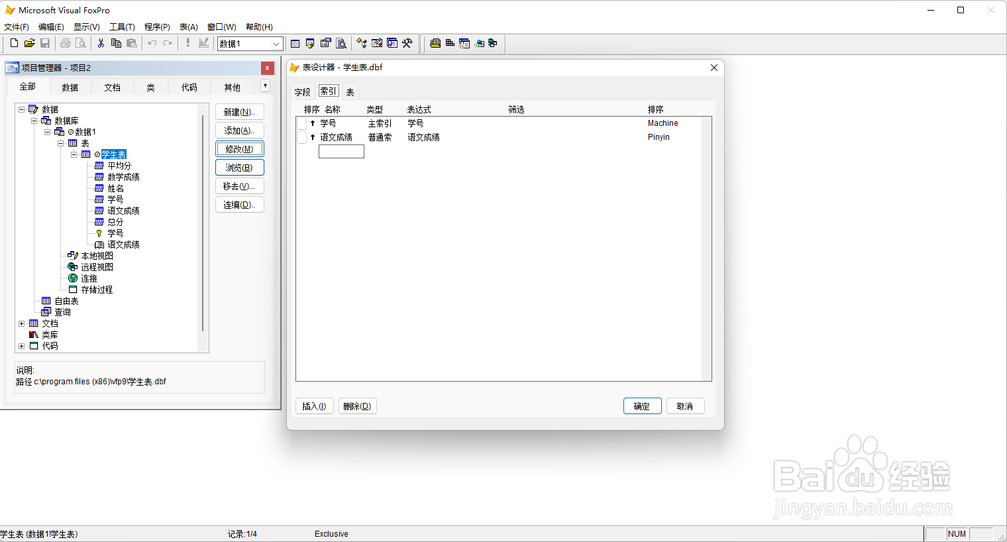Click the Open file toolbar icon

(29, 43)
